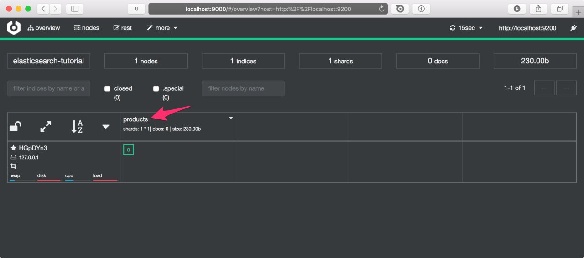Toggle the .special indices checkbox
This screenshot has width=584, height=258.
pos(156,88)
